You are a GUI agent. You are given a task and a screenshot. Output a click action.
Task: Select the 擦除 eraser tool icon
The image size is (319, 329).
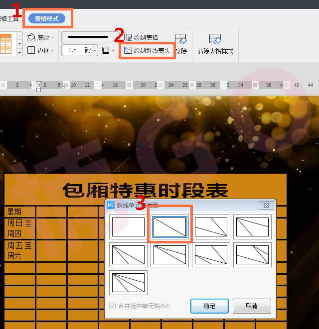click(x=181, y=39)
